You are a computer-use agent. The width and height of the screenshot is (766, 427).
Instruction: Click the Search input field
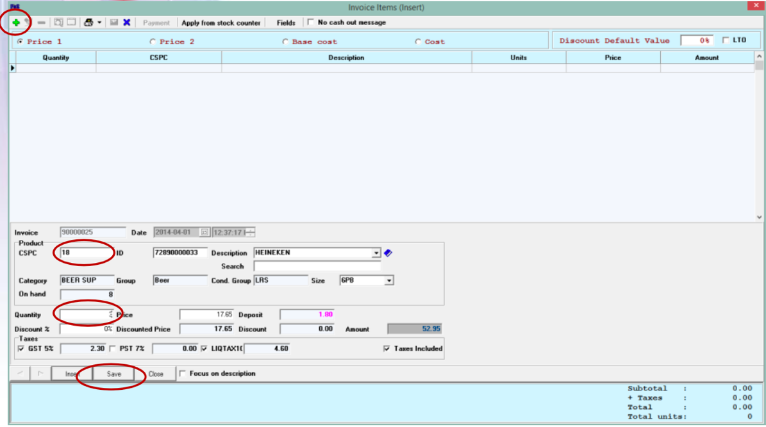coord(317,266)
